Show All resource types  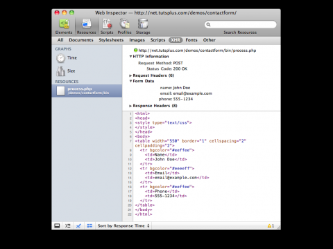pyautogui.click(x=60, y=40)
